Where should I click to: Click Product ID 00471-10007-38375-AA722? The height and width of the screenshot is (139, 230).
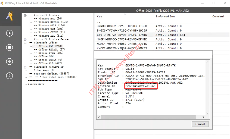(145, 72)
